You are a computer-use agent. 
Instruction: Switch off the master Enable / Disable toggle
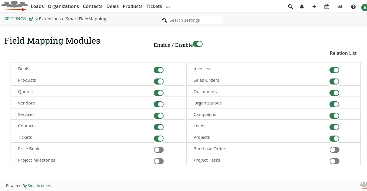198,44
